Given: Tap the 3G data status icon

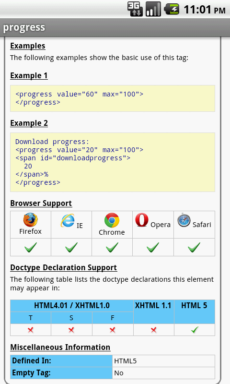Looking at the screenshot, I should (135, 9).
